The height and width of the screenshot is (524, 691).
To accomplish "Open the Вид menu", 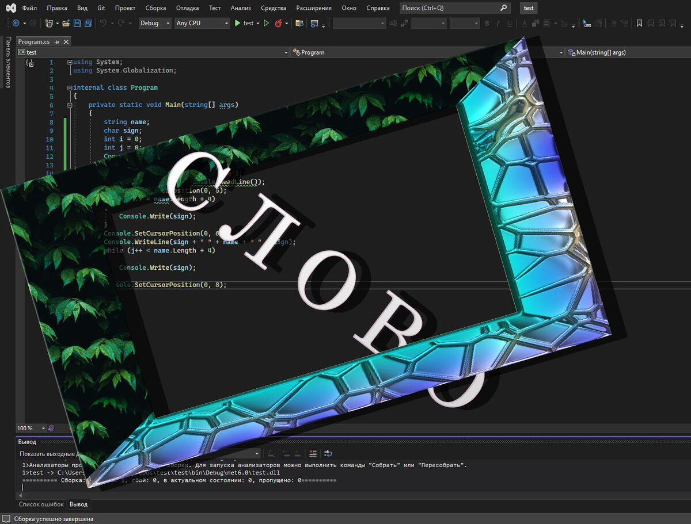I will click(x=82, y=8).
